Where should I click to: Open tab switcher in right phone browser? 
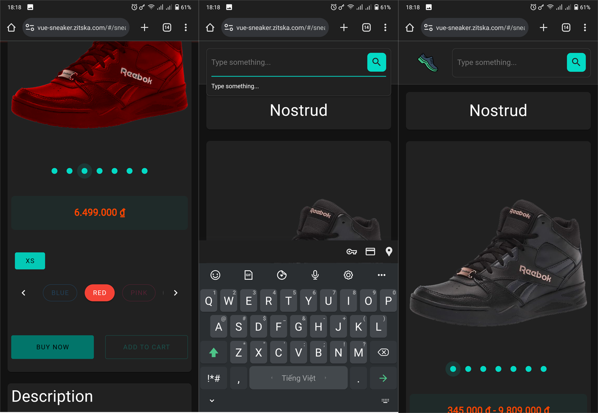pos(566,28)
